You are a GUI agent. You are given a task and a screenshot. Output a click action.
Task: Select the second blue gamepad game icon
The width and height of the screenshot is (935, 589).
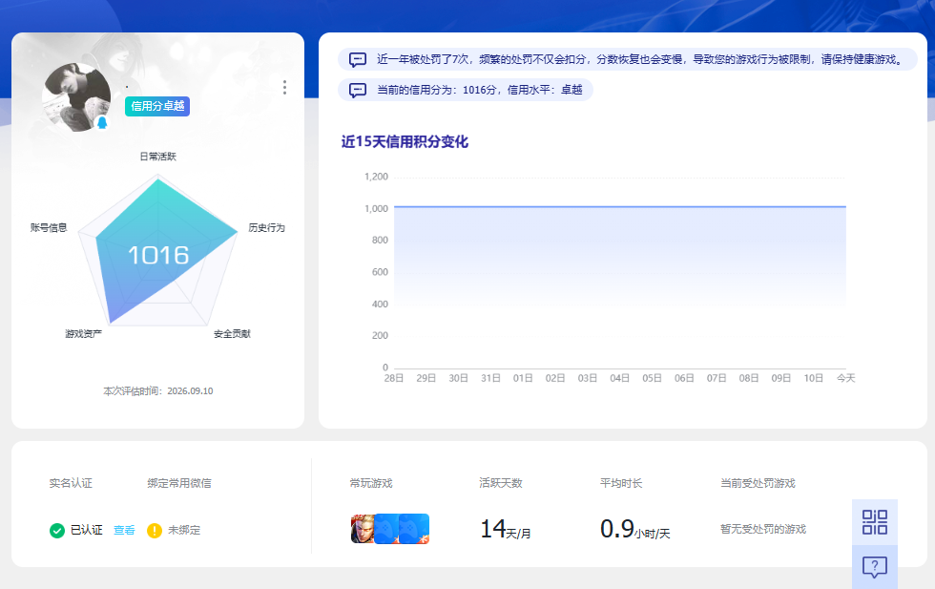(386, 529)
